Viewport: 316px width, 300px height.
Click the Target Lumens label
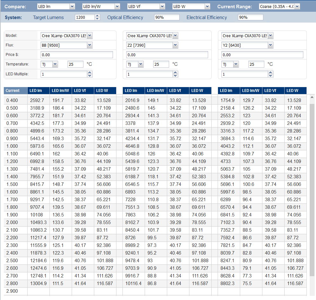[48, 17]
